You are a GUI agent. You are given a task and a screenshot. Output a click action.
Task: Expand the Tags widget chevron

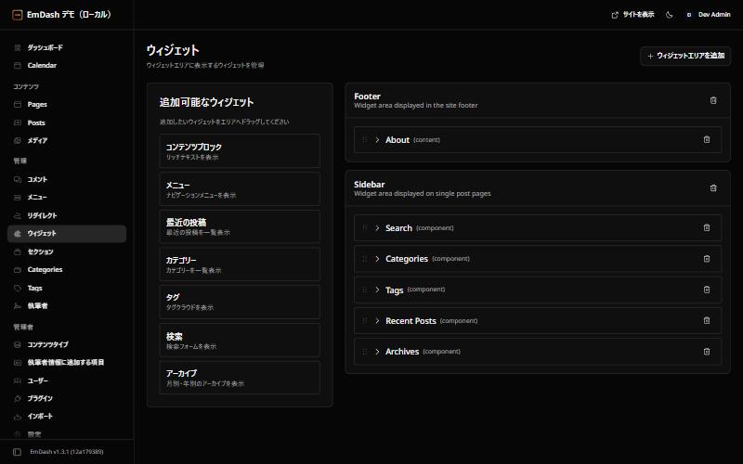(377, 290)
